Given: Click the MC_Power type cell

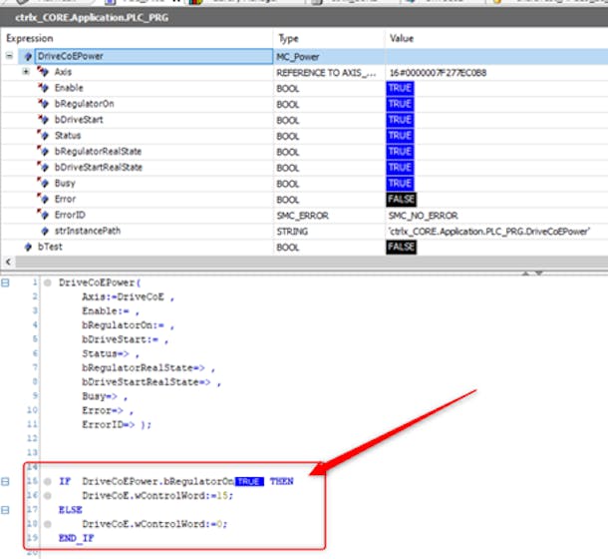Looking at the screenshot, I should 297,57.
